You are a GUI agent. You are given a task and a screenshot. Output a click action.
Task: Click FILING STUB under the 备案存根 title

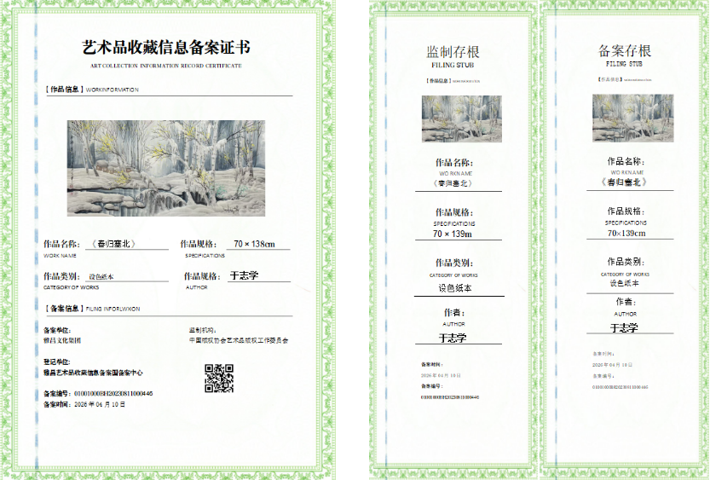click(x=625, y=64)
